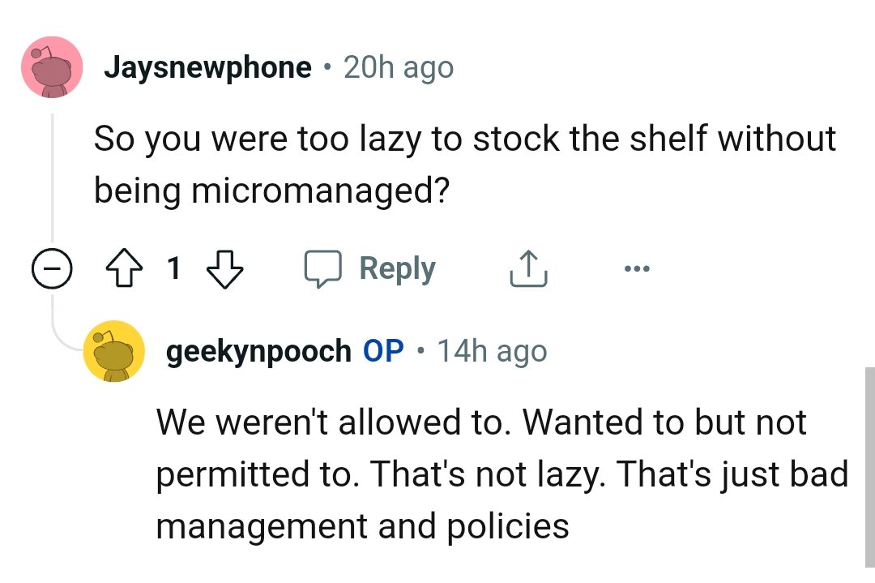
Task: Click the 14h ago timestamp
Action: [x=491, y=349]
